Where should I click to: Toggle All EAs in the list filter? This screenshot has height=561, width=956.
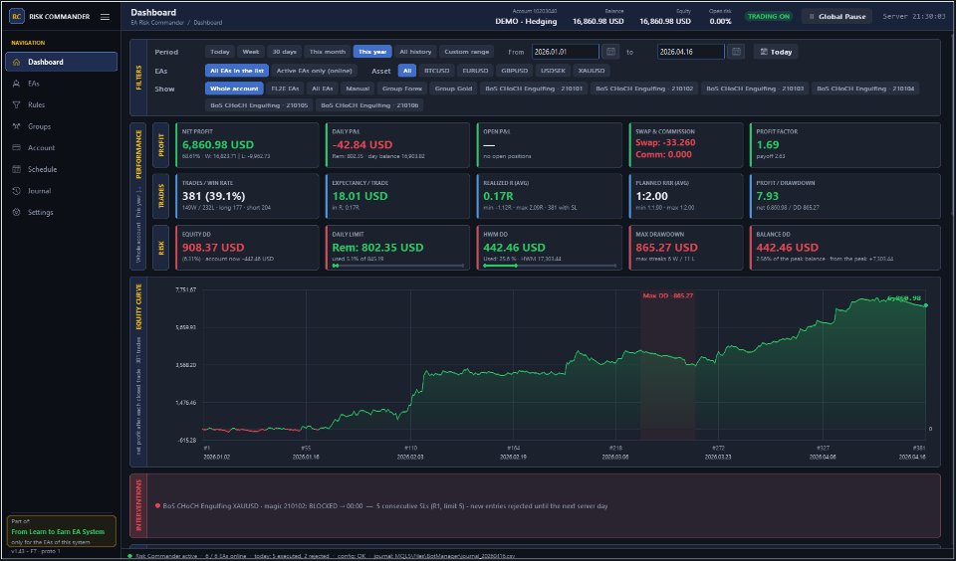pos(237,71)
